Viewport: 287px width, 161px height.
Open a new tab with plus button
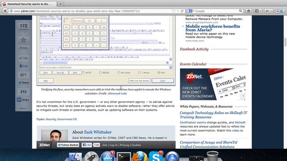coord(61,4)
